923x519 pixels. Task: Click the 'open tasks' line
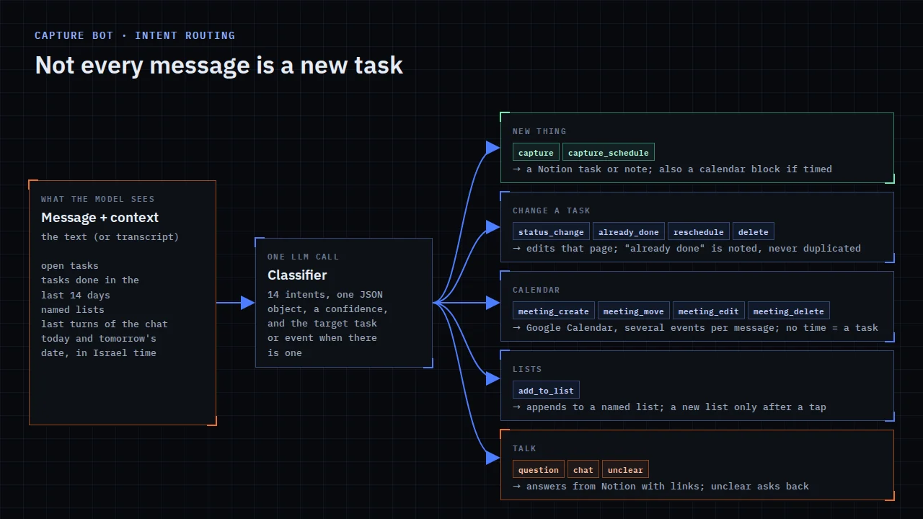(70, 265)
